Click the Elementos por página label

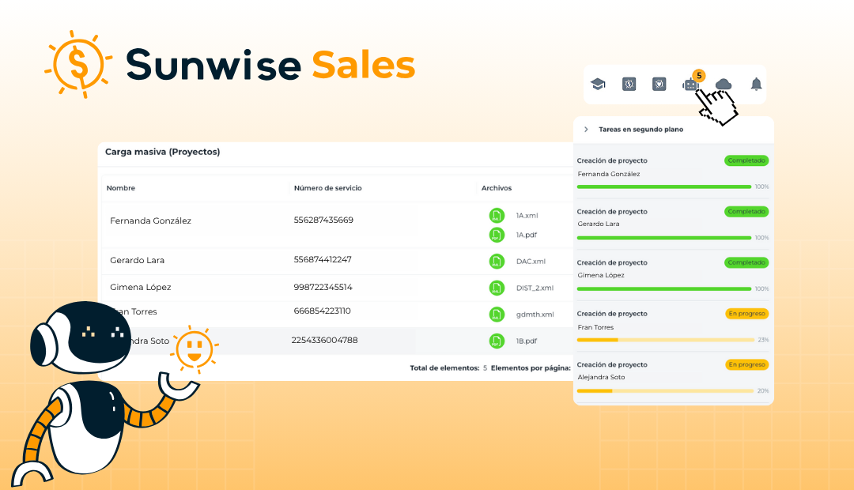click(531, 368)
